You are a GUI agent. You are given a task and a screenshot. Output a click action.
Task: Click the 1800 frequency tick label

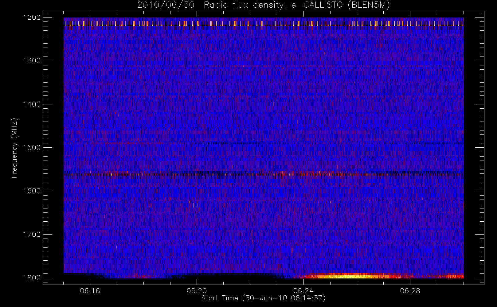(32, 278)
